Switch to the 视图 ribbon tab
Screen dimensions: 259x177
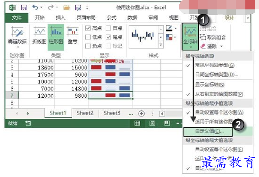[174, 17]
